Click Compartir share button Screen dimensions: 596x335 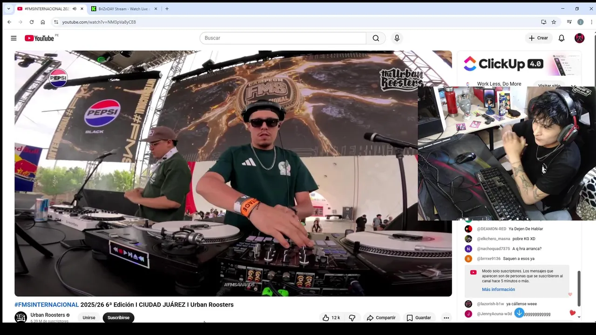click(x=381, y=318)
